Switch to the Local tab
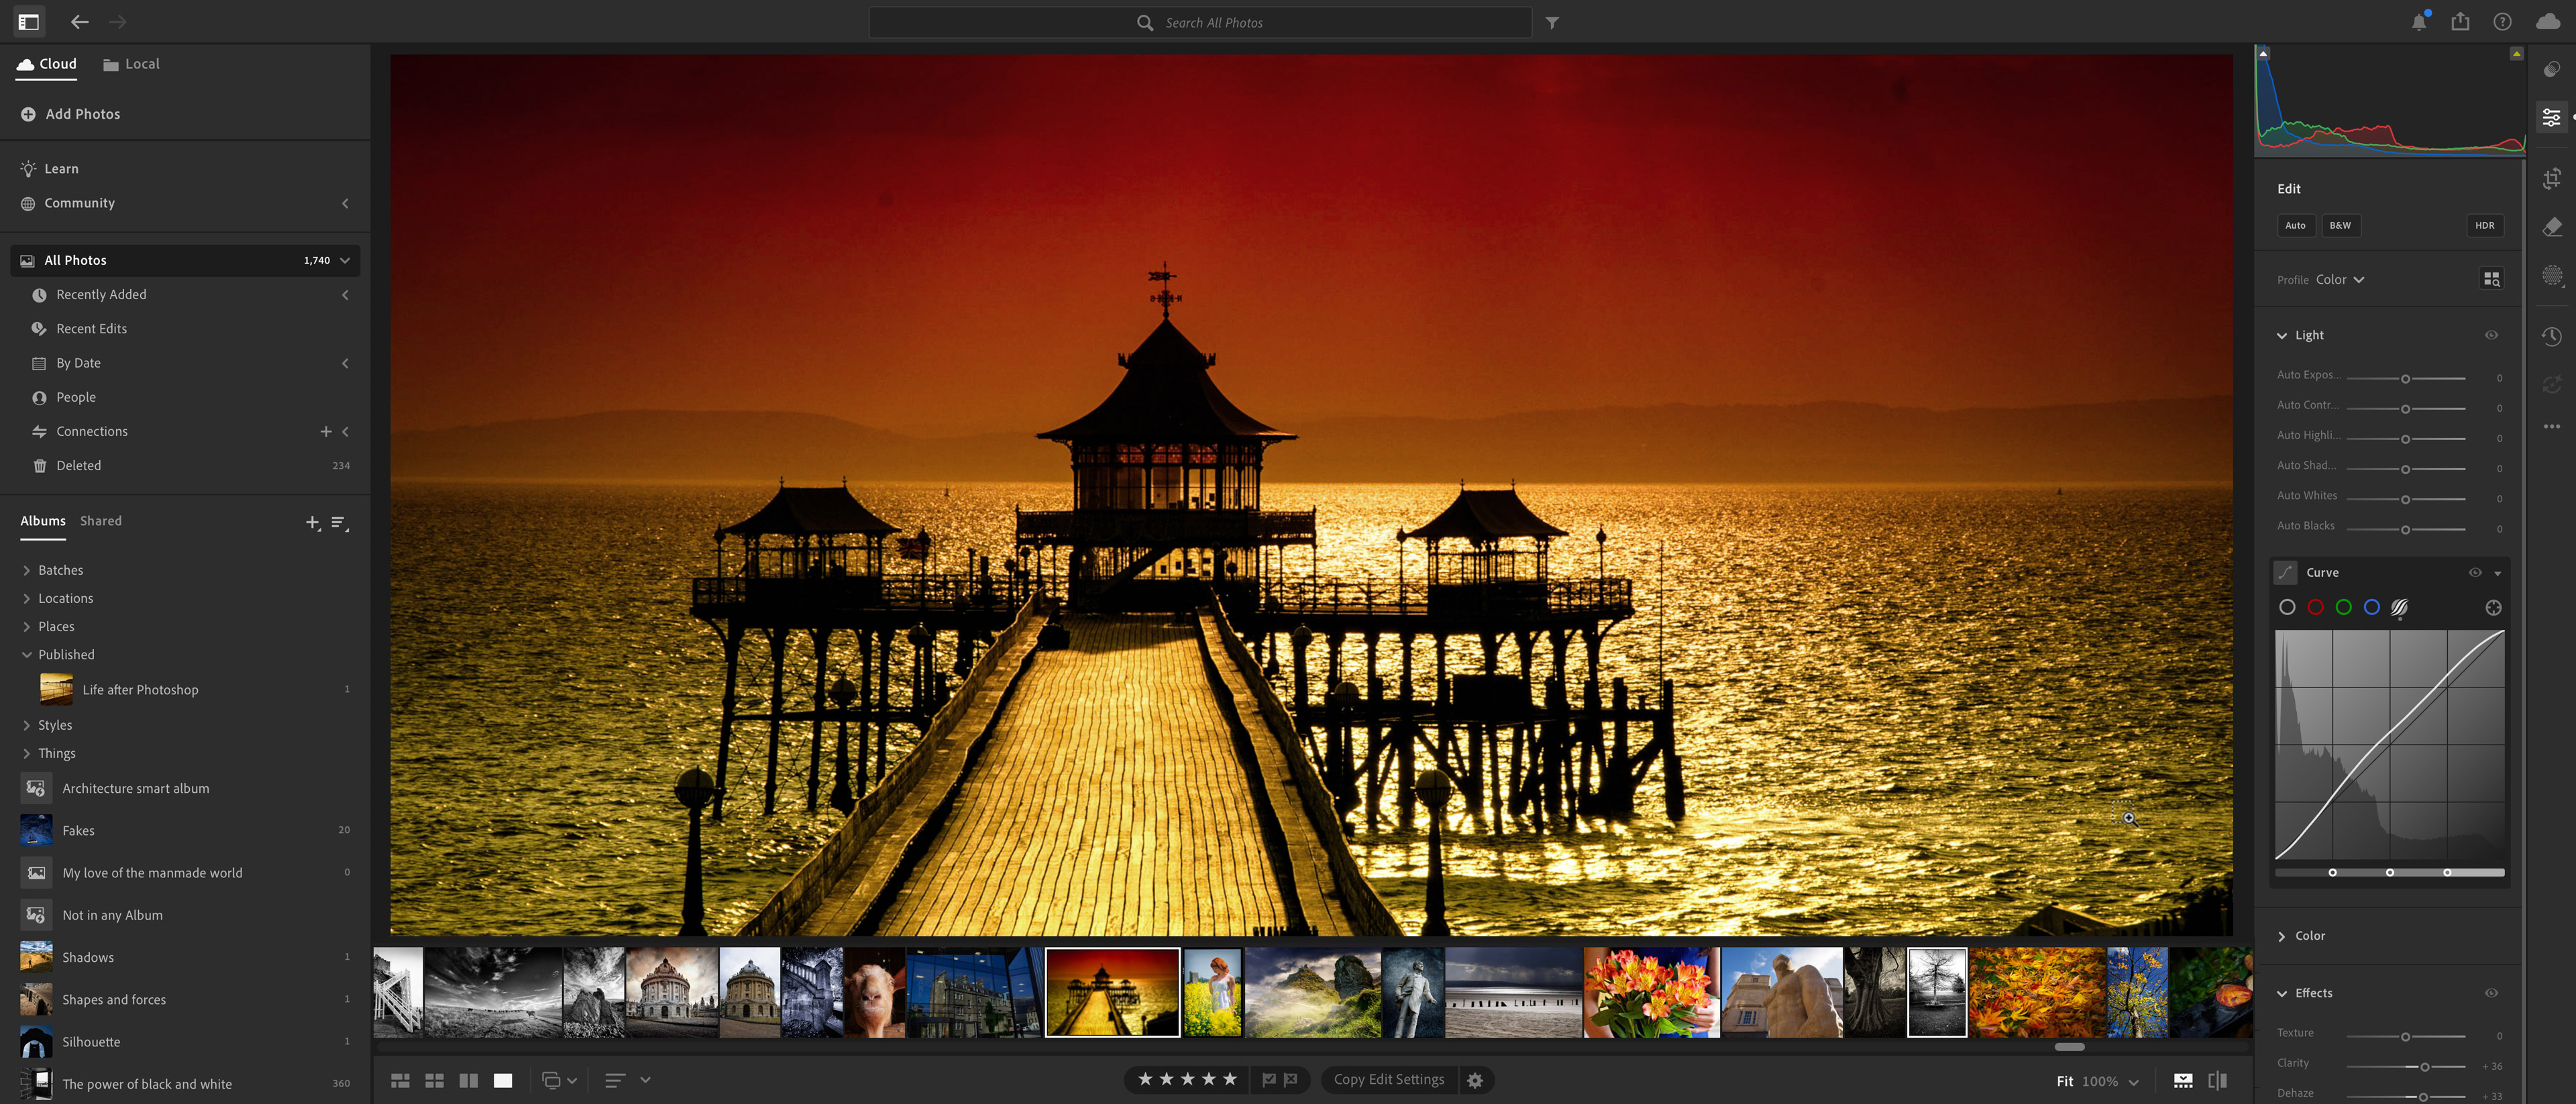 click(x=131, y=64)
